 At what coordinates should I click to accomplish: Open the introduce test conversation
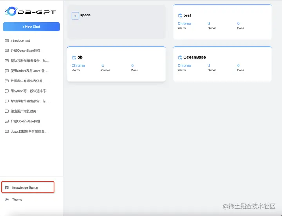[x=20, y=40]
